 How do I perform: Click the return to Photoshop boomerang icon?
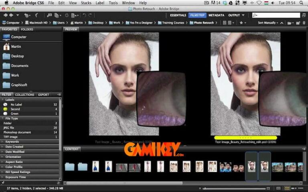point(36,15)
